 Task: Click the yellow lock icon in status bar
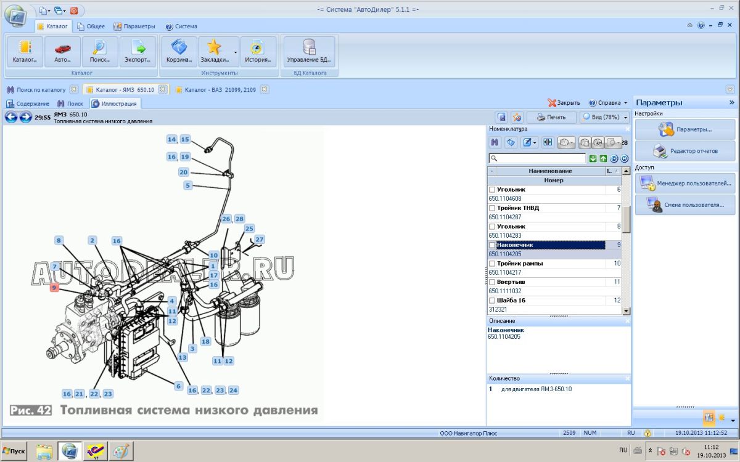coord(647,434)
